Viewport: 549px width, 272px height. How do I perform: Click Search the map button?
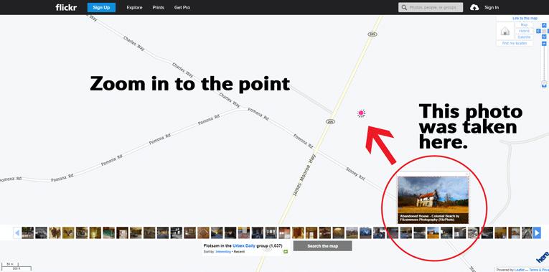(x=322, y=245)
